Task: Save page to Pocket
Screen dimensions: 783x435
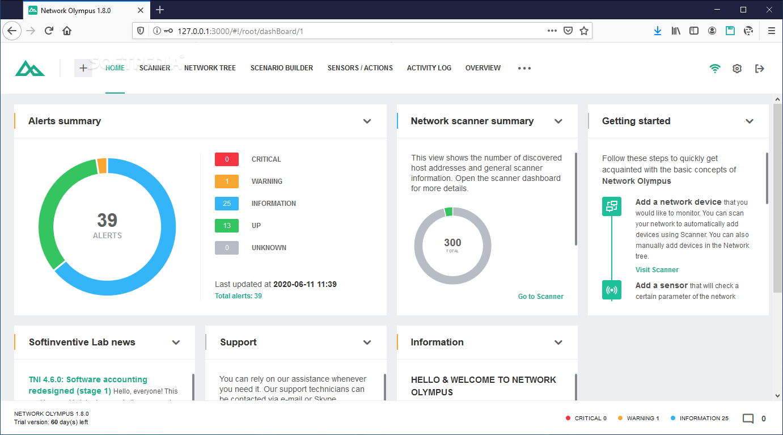Action: tap(568, 31)
